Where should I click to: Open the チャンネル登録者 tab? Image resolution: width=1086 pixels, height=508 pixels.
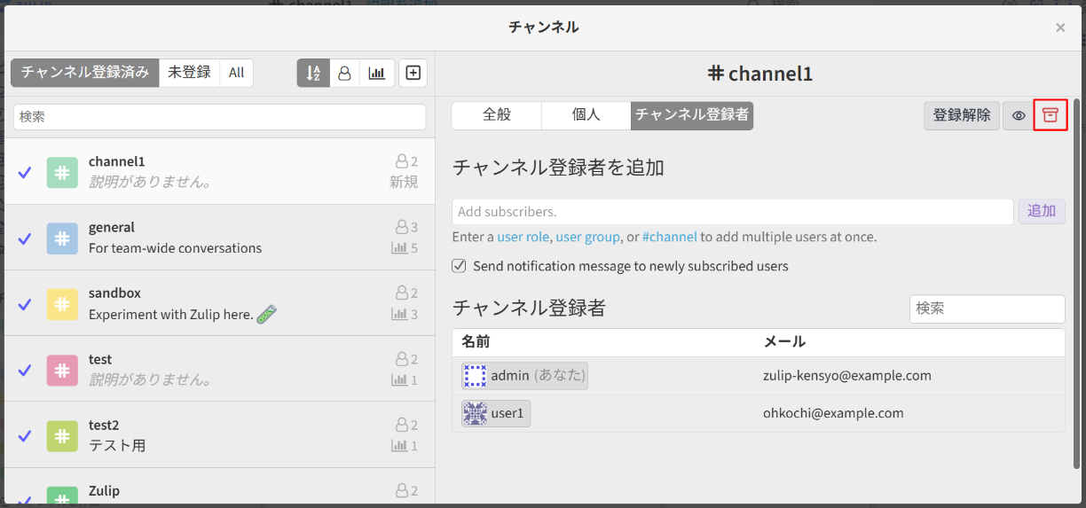coord(692,115)
